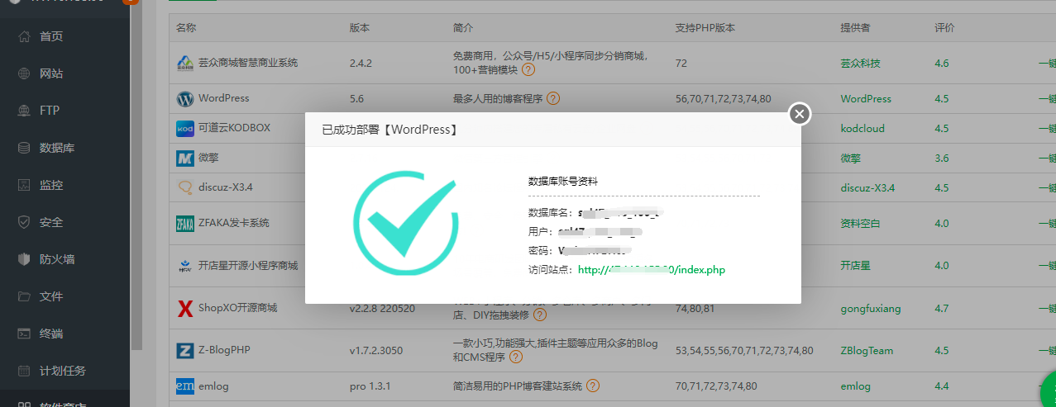This screenshot has height=407, width=1056.
Task: Click the emlog logo icon
Action: 185,386
